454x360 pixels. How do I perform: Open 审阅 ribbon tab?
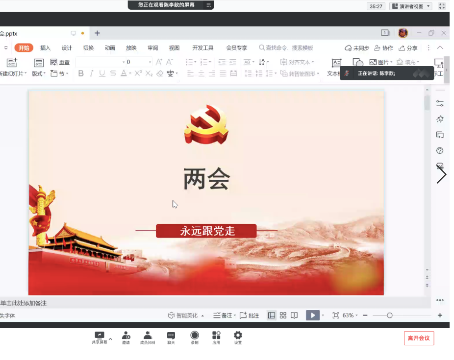tap(152, 48)
